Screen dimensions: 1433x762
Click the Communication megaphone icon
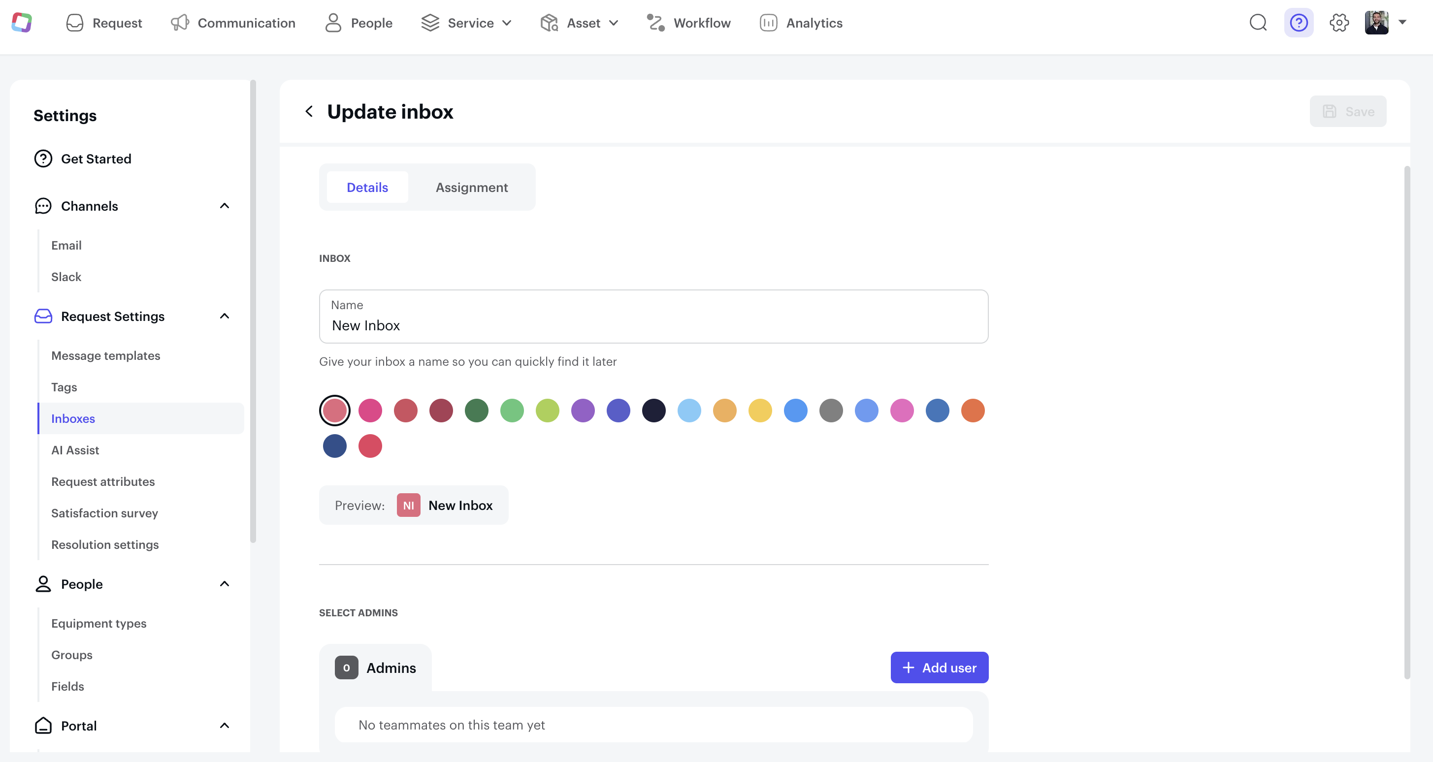point(180,23)
